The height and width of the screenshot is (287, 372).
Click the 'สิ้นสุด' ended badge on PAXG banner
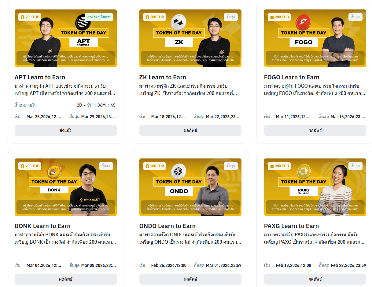pyautogui.click(x=355, y=166)
